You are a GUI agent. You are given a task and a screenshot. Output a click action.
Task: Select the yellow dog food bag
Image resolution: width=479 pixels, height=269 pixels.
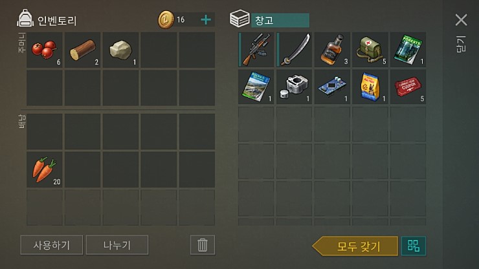click(370, 87)
